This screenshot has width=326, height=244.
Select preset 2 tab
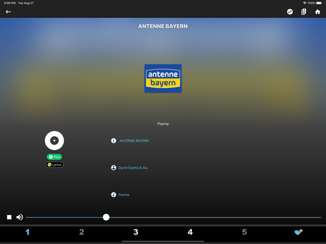click(x=81, y=232)
